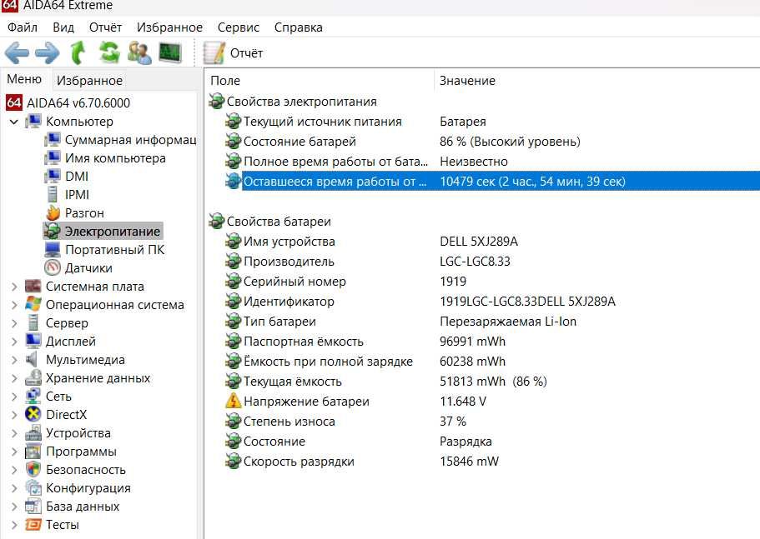
Task: Click the Устройства devices icon
Action: pyautogui.click(x=33, y=432)
